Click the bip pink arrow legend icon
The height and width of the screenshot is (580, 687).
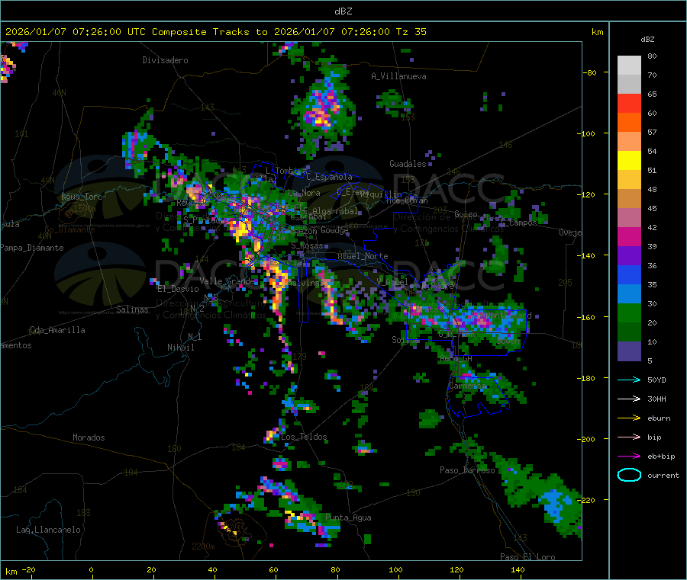point(629,437)
